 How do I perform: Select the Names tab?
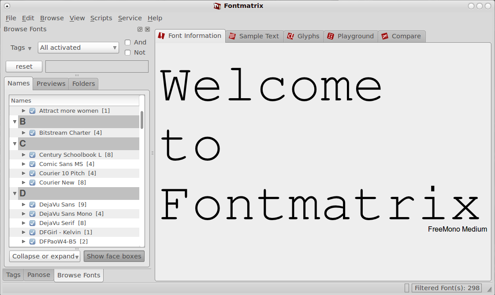[x=19, y=83]
